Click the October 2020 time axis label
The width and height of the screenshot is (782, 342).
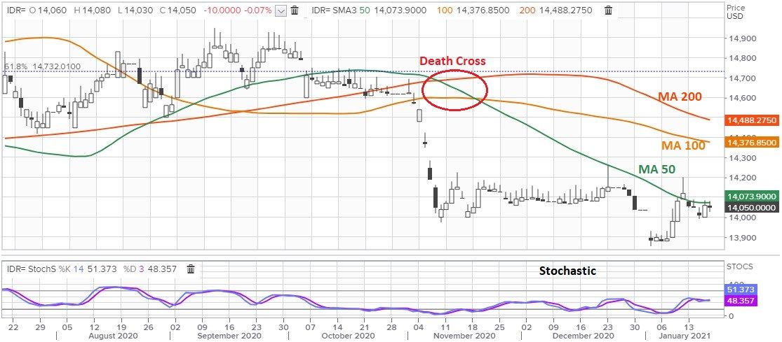pyautogui.click(x=346, y=336)
